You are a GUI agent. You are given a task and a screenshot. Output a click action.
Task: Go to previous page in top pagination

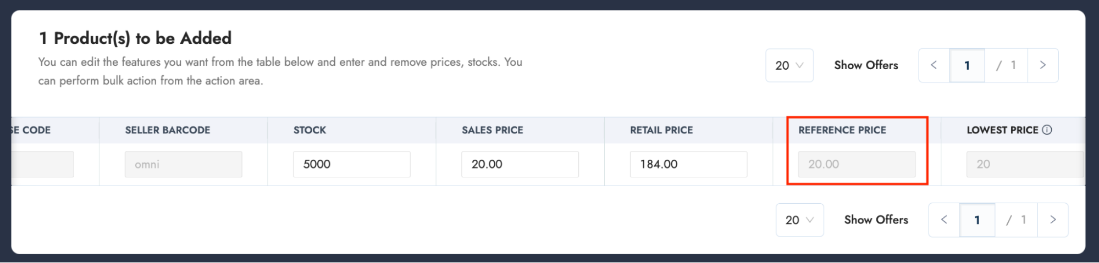[934, 65]
